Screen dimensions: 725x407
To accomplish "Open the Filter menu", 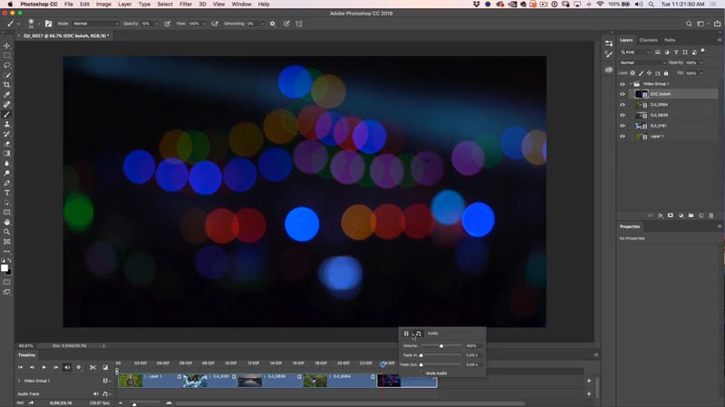I will [186, 5].
